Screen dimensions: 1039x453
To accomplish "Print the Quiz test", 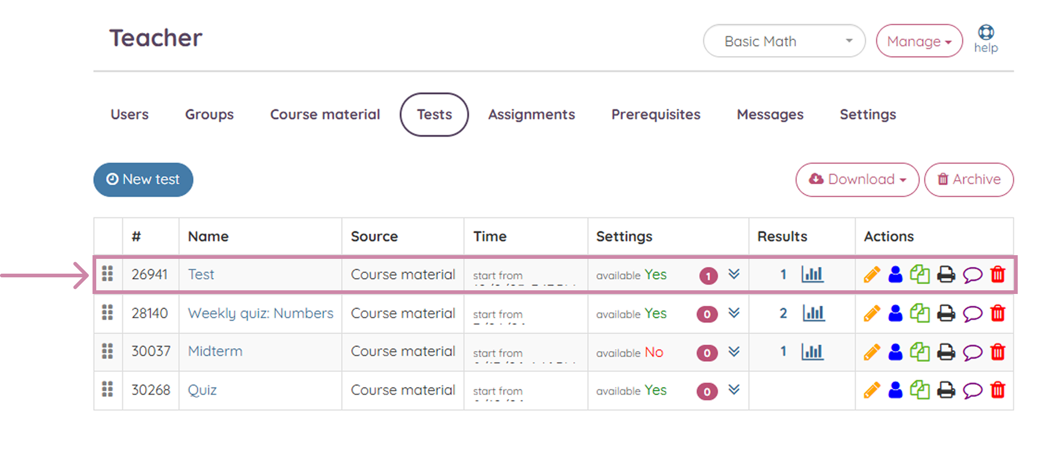I will coord(946,391).
